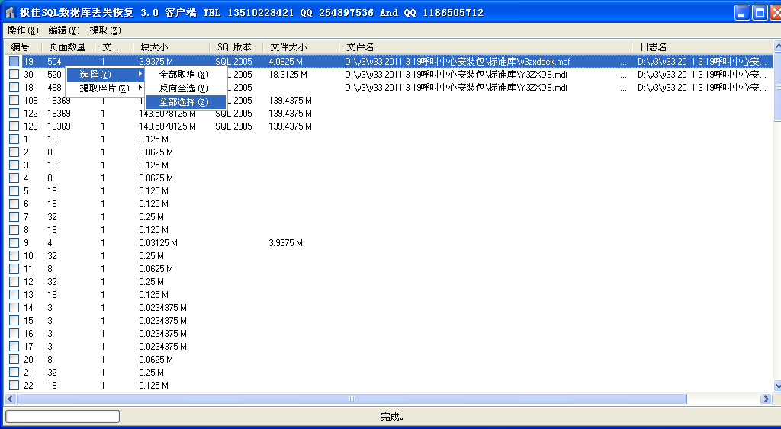Click the progress bar in the status bar

pyautogui.click(x=63, y=416)
